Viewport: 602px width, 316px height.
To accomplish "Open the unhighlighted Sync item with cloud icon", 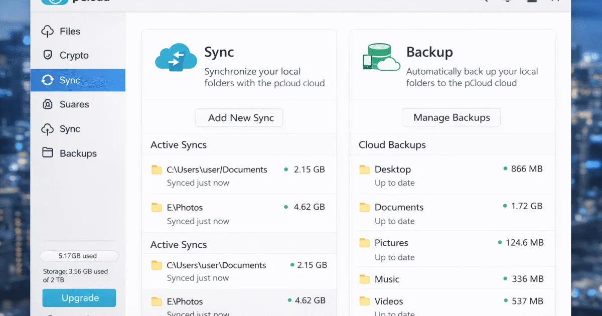I will (78, 129).
